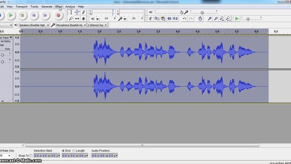Click the Fit Project zoom icon
Image resolution: width=291 pixels, height=164 pixels.
pyautogui.click(x=228, y=19)
